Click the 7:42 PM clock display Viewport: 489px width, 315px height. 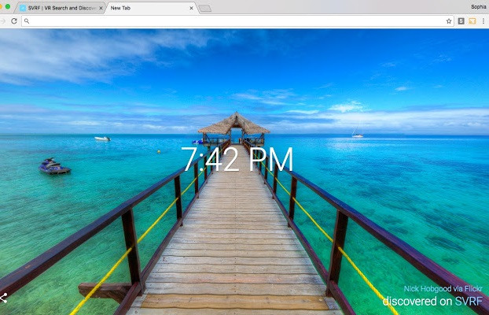coord(237,159)
